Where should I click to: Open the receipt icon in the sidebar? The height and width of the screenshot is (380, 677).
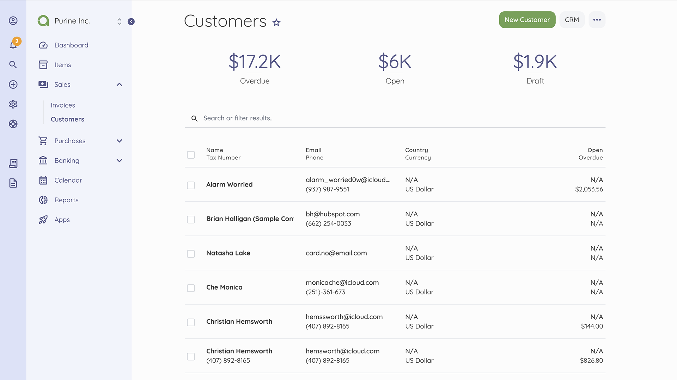tap(13, 163)
